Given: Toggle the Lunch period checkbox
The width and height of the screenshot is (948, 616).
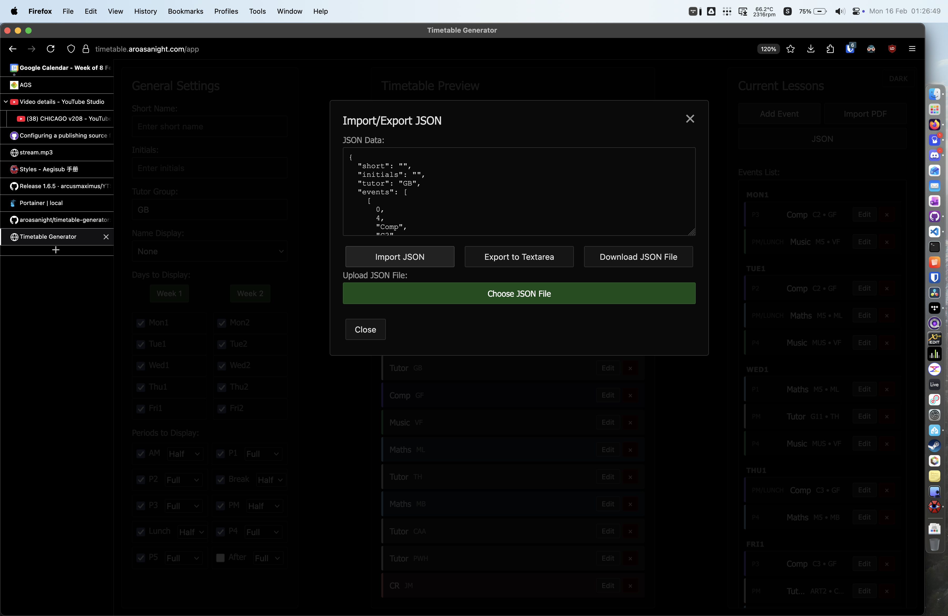Looking at the screenshot, I should tap(141, 531).
